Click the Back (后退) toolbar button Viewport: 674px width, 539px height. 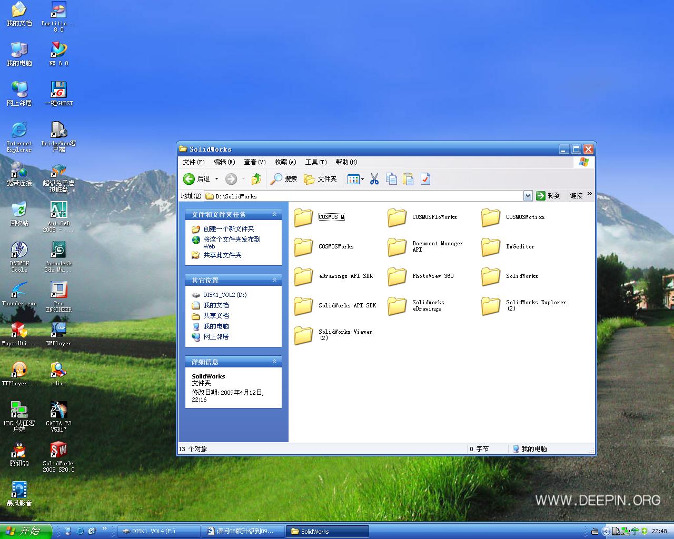tap(196, 179)
